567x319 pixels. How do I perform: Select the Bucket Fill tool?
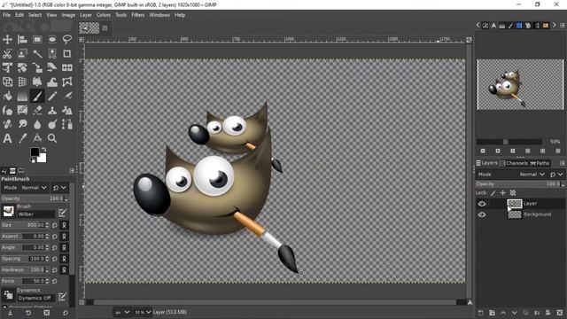click(x=7, y=96)
